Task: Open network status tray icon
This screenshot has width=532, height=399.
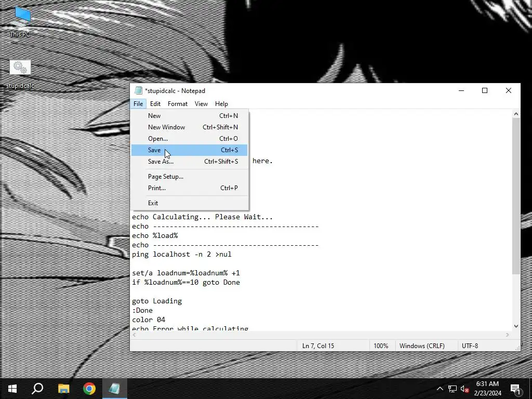Action: coord(453,389)
